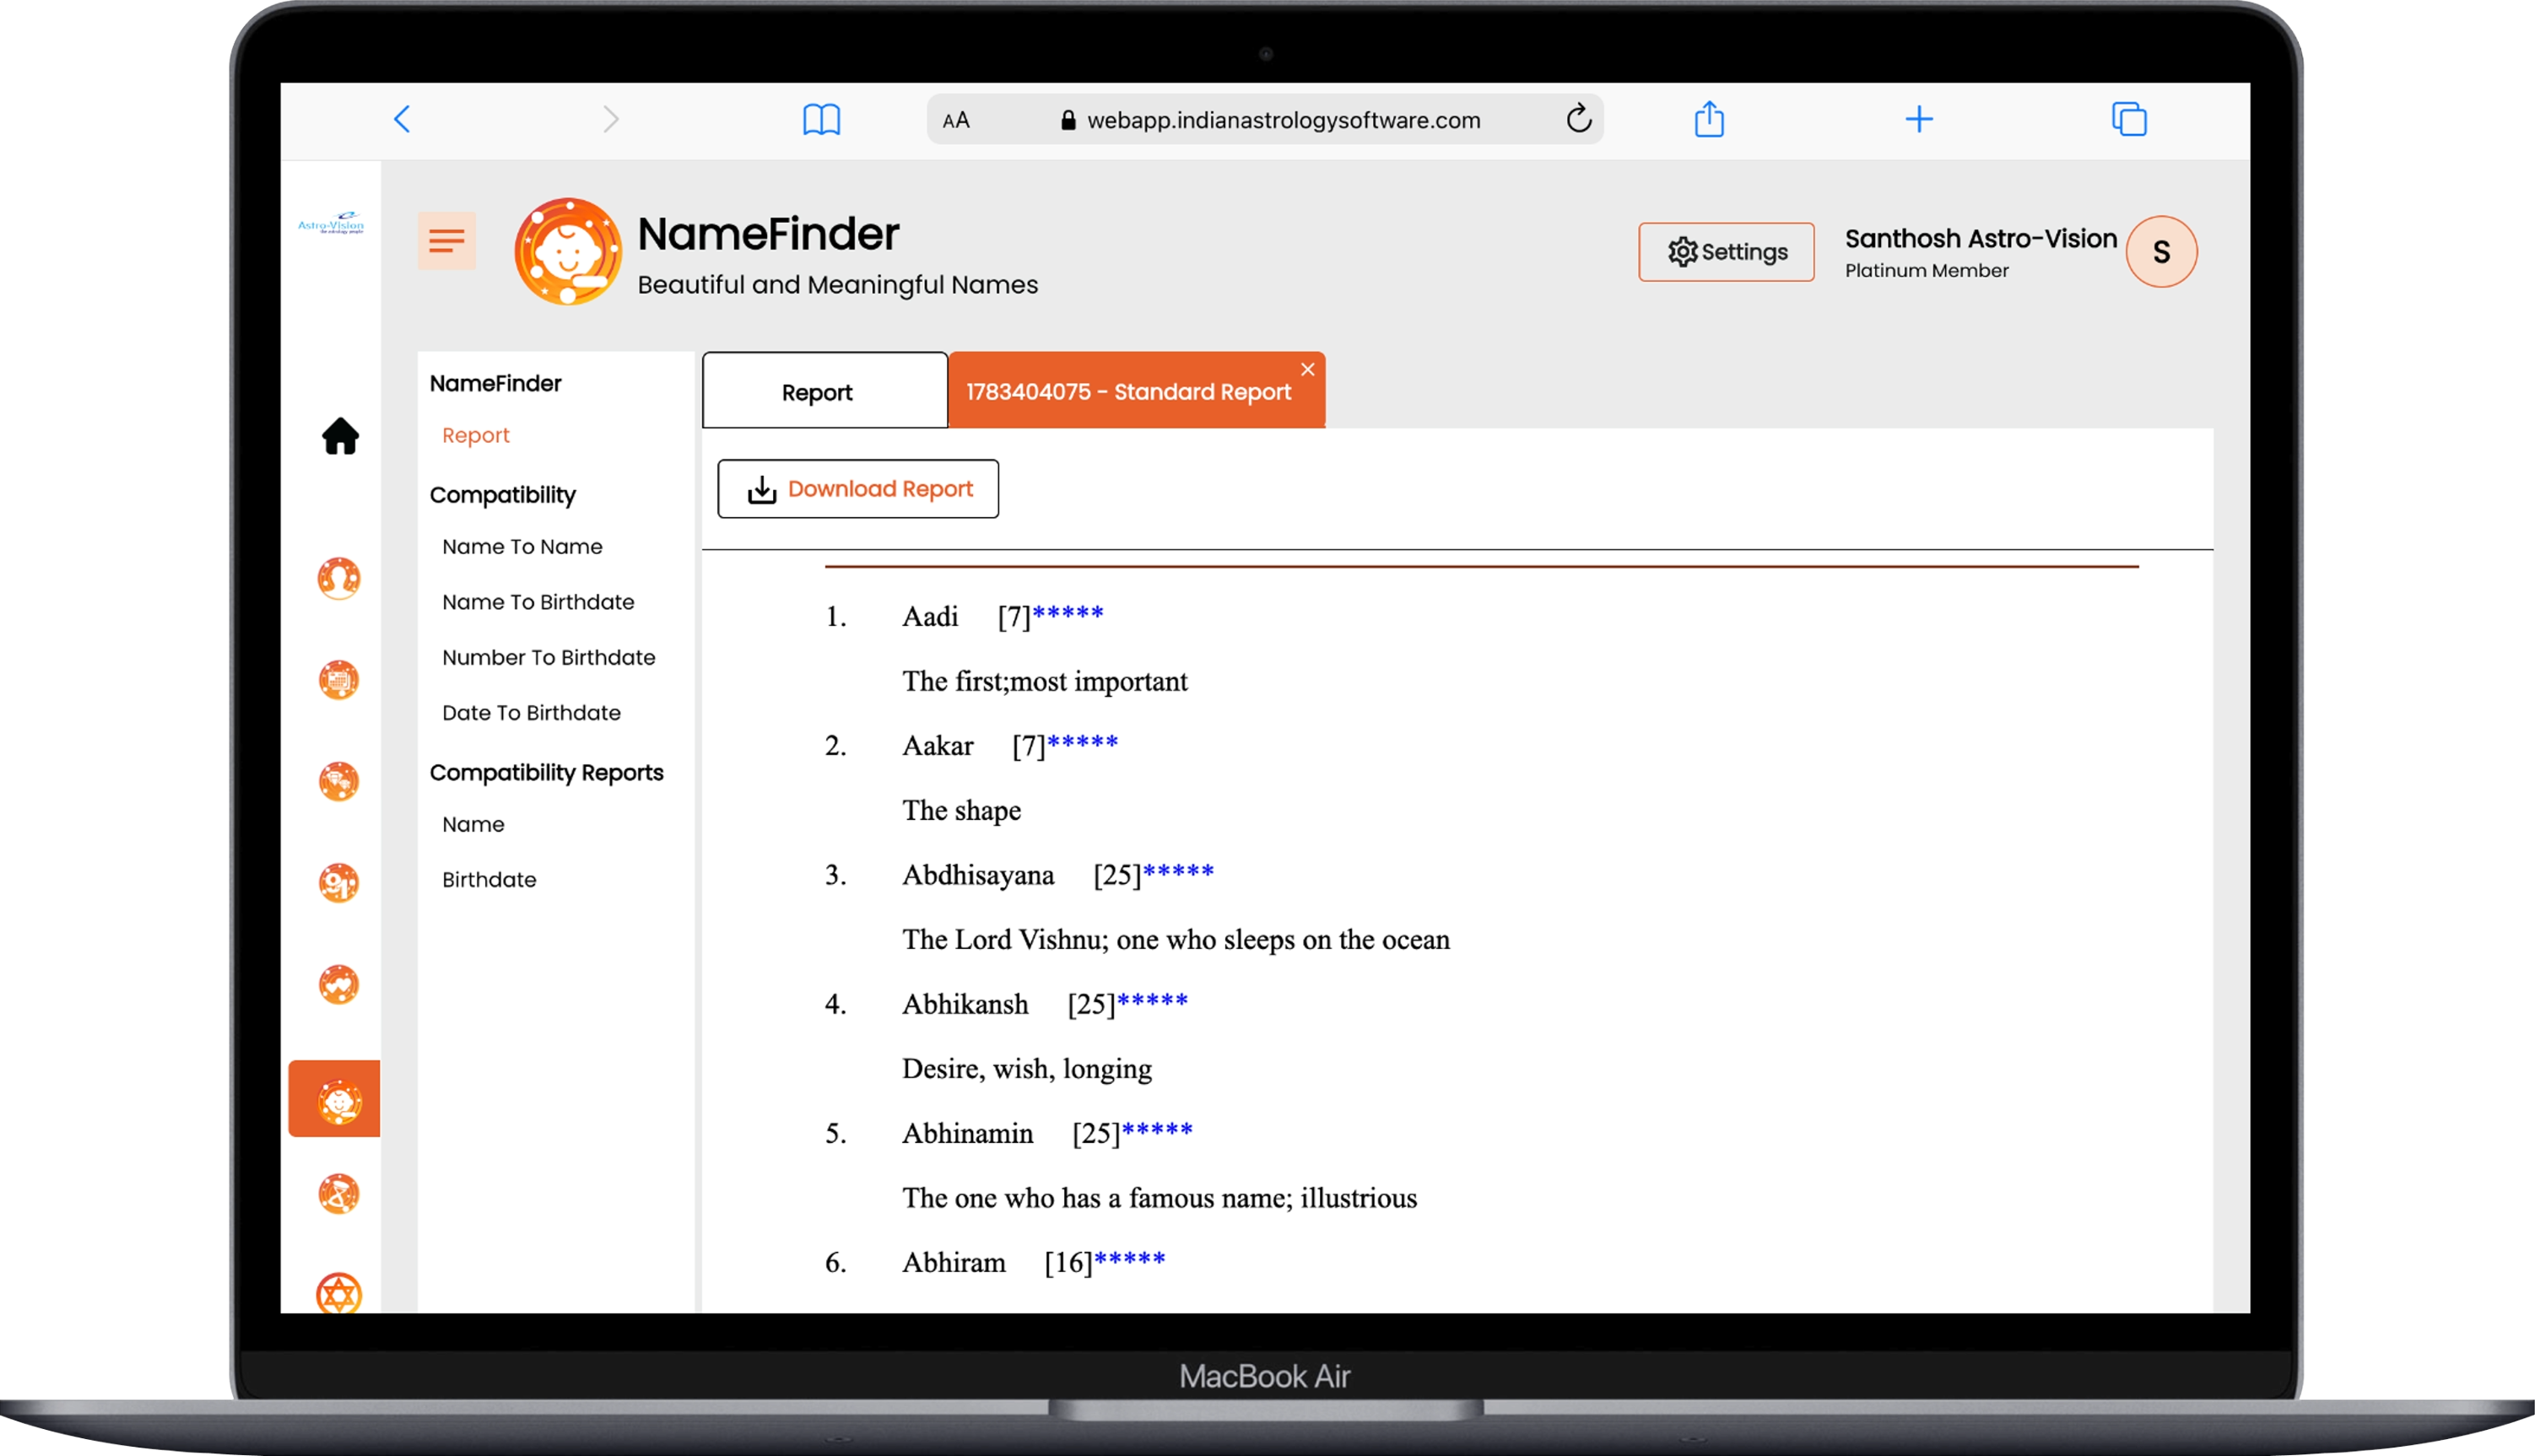Open Number To Birthdate compatibility
This screenshot has width=2535, height=1456.
[x=549, y=657]
